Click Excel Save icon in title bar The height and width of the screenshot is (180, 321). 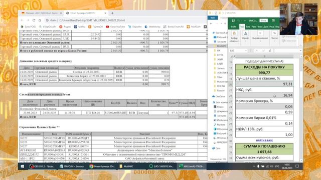pyautogui.click(x=233, y=20)
